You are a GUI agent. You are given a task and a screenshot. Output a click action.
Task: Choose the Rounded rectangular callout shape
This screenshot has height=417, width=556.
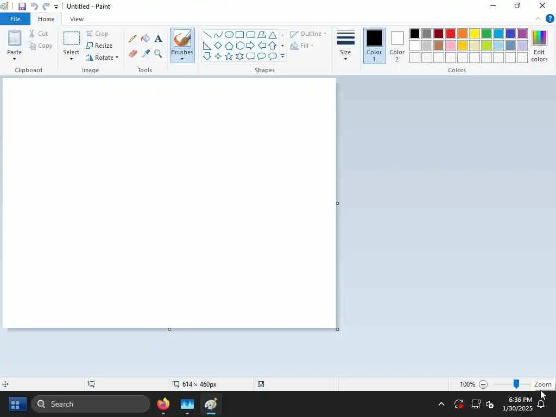251,56
